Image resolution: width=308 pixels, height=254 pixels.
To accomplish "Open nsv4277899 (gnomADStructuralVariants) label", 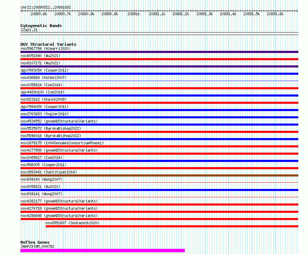I will tap(59, 150).
